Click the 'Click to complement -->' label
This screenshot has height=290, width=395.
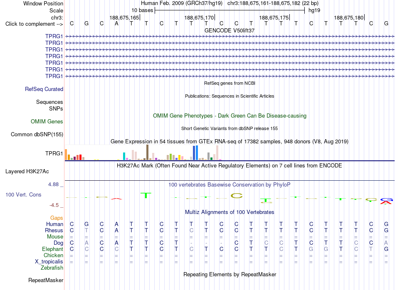click(34, 24)
